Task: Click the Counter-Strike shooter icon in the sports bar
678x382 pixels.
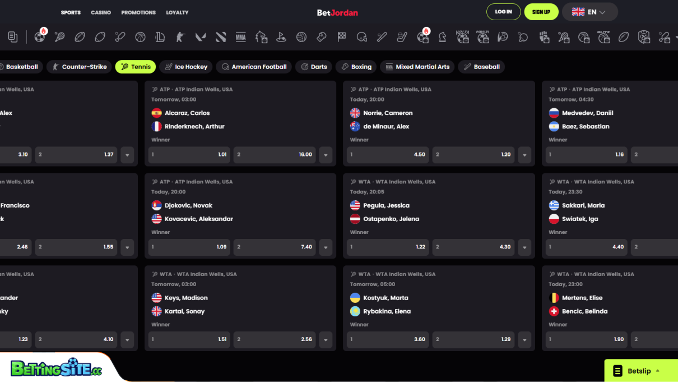Action: click(x=180, y=37)
